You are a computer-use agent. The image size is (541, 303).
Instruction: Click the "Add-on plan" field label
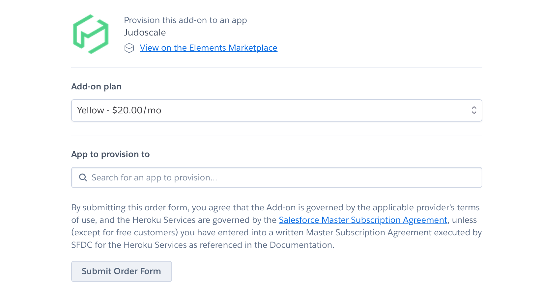pos(96,86)
